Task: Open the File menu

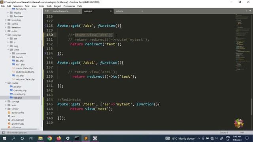Action: [x=3, y=6]
